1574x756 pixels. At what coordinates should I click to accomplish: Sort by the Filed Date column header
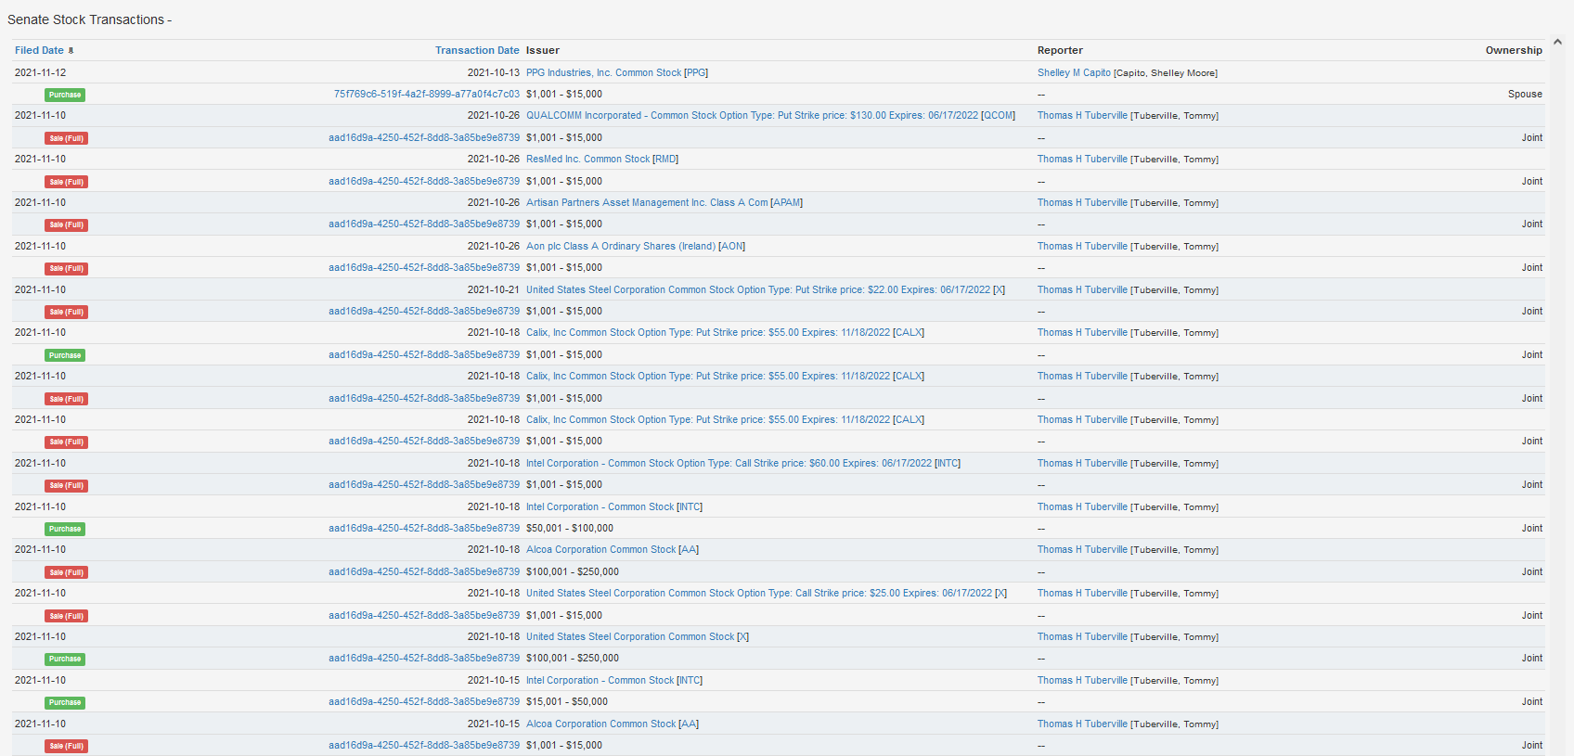click(39, 50)
